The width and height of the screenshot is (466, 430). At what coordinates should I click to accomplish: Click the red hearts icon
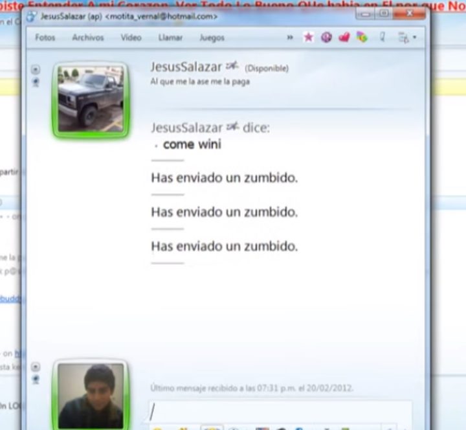(x=344, y=38)
